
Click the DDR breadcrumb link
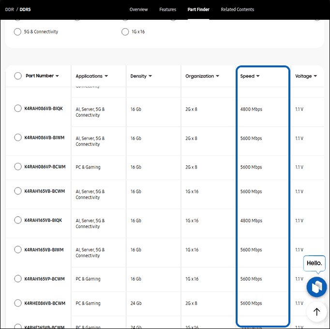point(10,10)
